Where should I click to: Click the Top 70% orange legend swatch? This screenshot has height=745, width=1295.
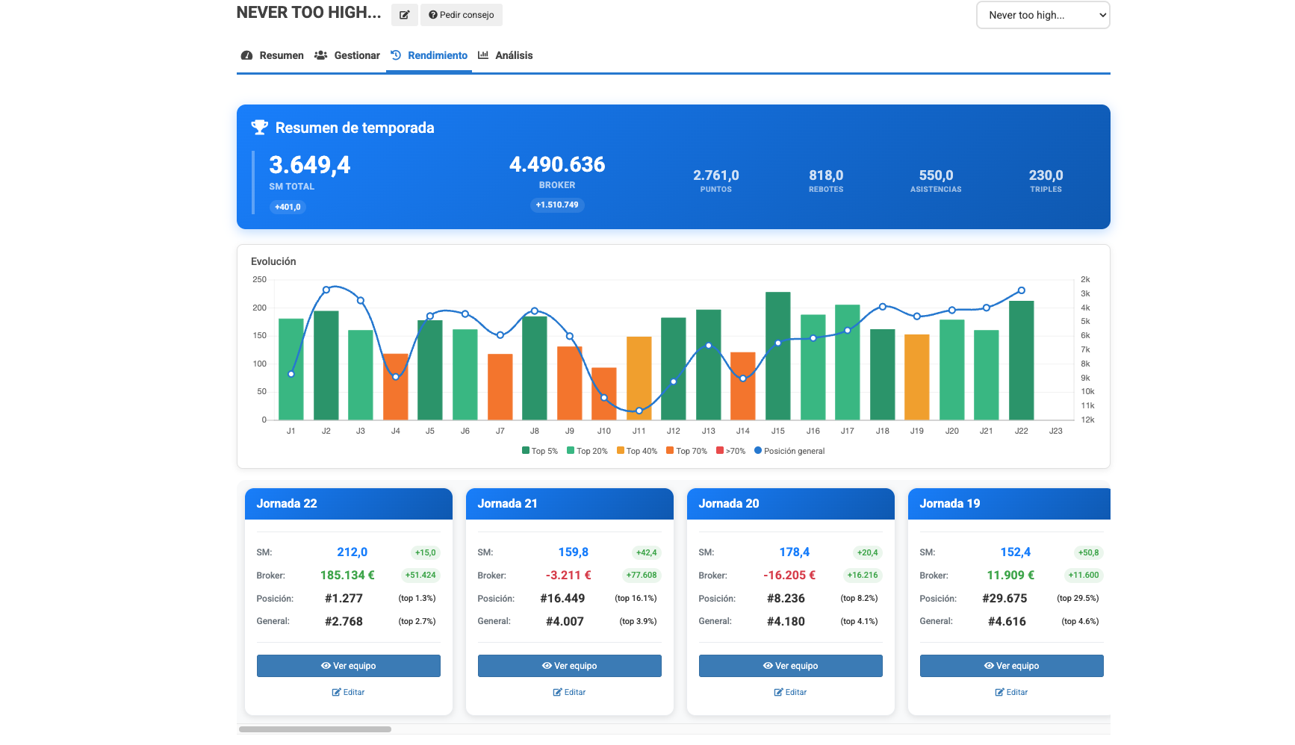[670, 451]
